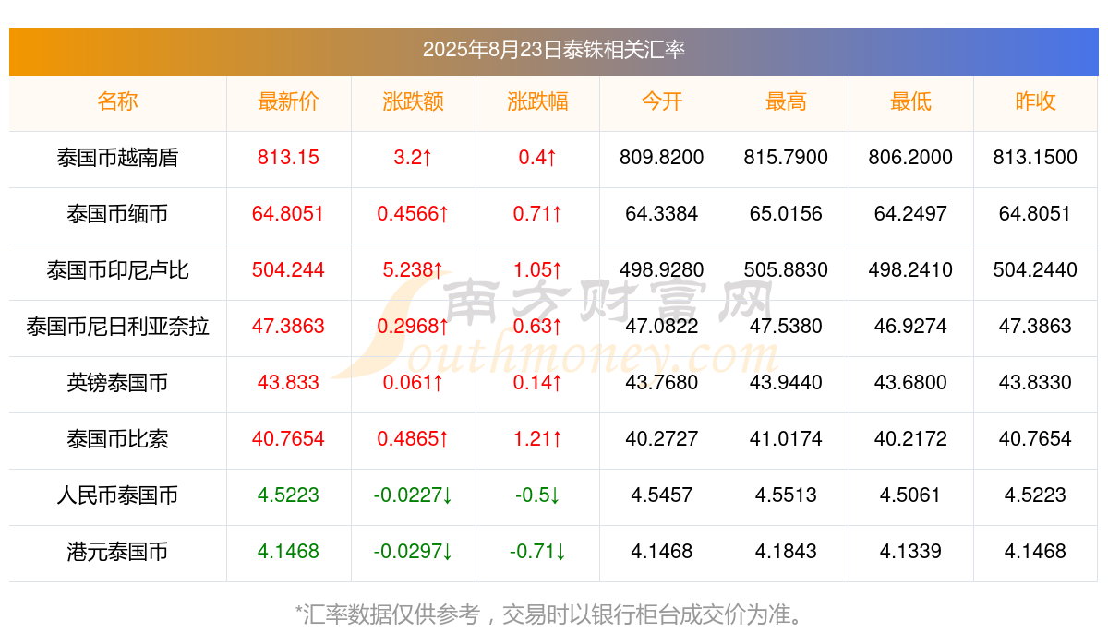Image resolution: width=1108 pixels, height=644 pixels.
Task: Select the 泰国币尼日利亚奈拉 row name
Action: pos(117,327)
